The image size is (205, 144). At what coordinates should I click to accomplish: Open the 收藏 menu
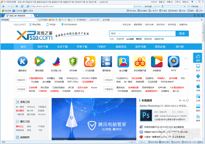[170, 2]
